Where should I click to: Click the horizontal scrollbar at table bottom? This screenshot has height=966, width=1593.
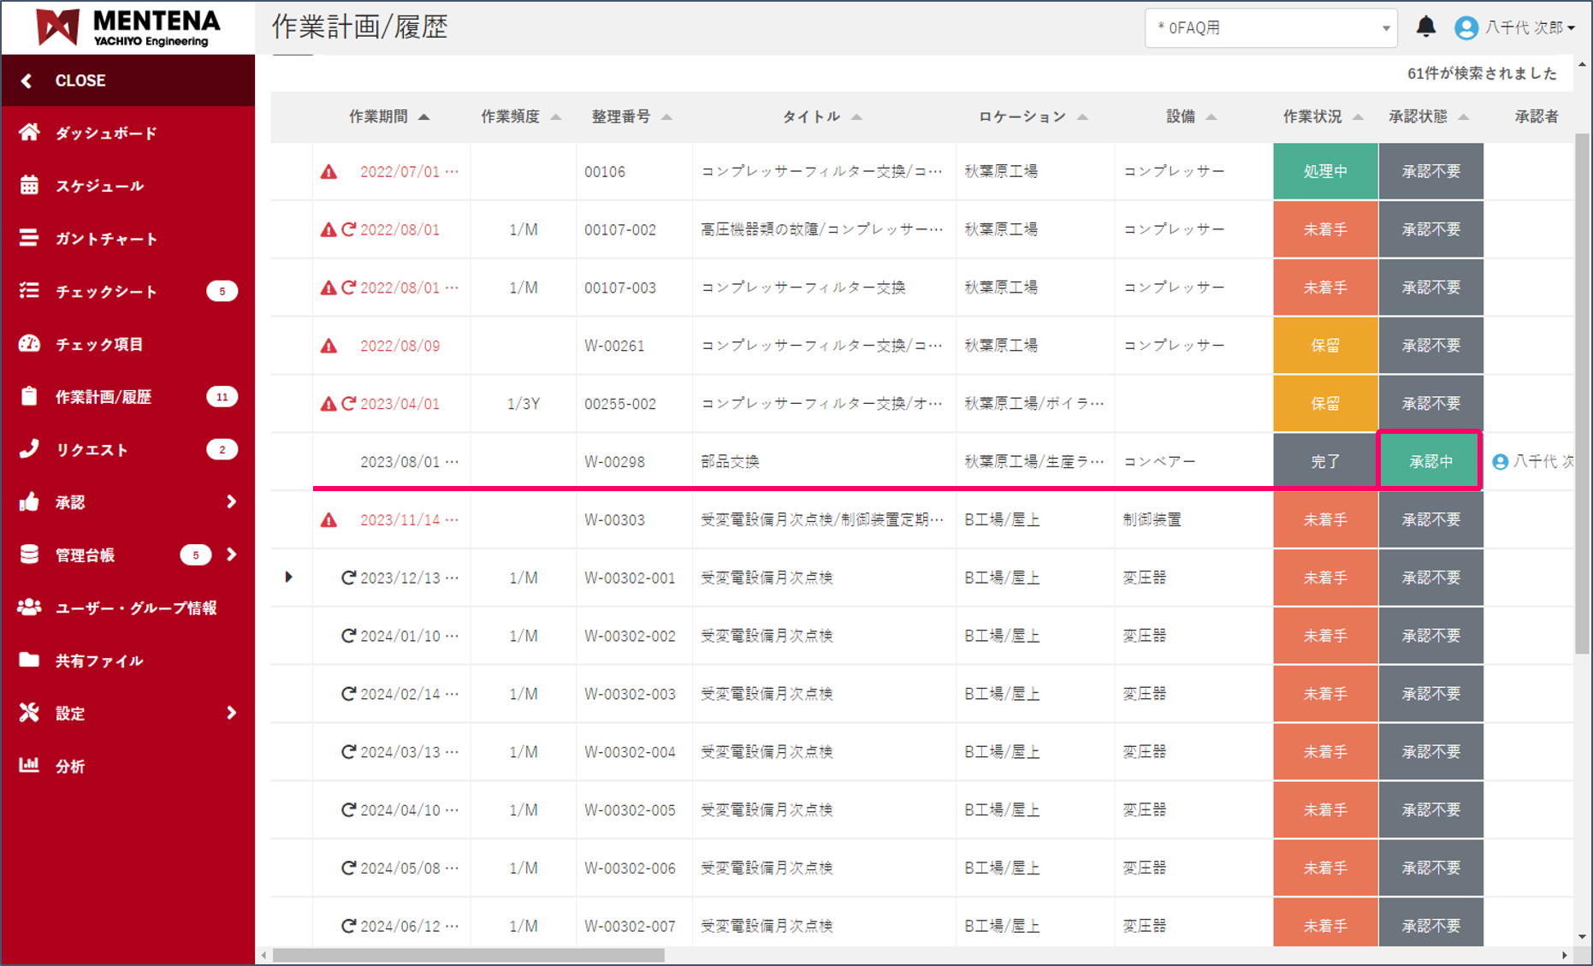pos(468,955)
